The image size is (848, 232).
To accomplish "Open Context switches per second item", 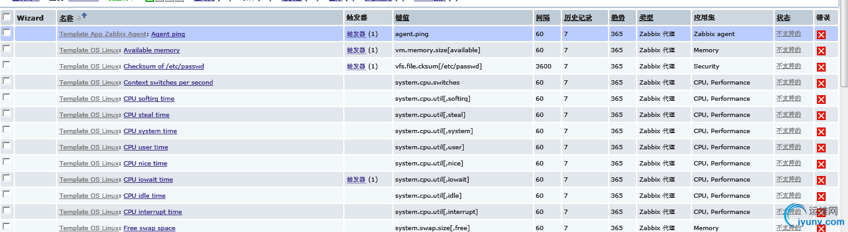I will [168, 83].
